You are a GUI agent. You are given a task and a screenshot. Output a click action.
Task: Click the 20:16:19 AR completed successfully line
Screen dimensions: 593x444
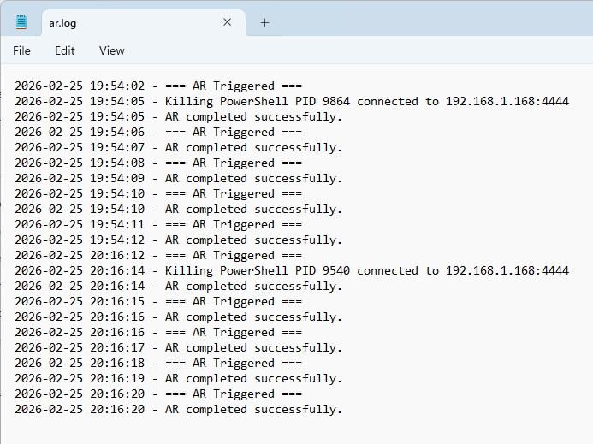[x=178, y=378]
